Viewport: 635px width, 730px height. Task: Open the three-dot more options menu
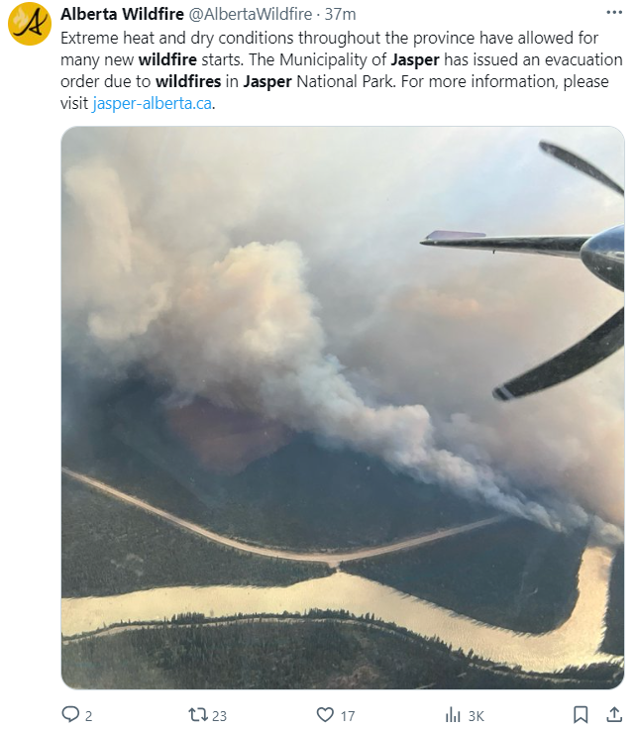click(x=614, y=13)
